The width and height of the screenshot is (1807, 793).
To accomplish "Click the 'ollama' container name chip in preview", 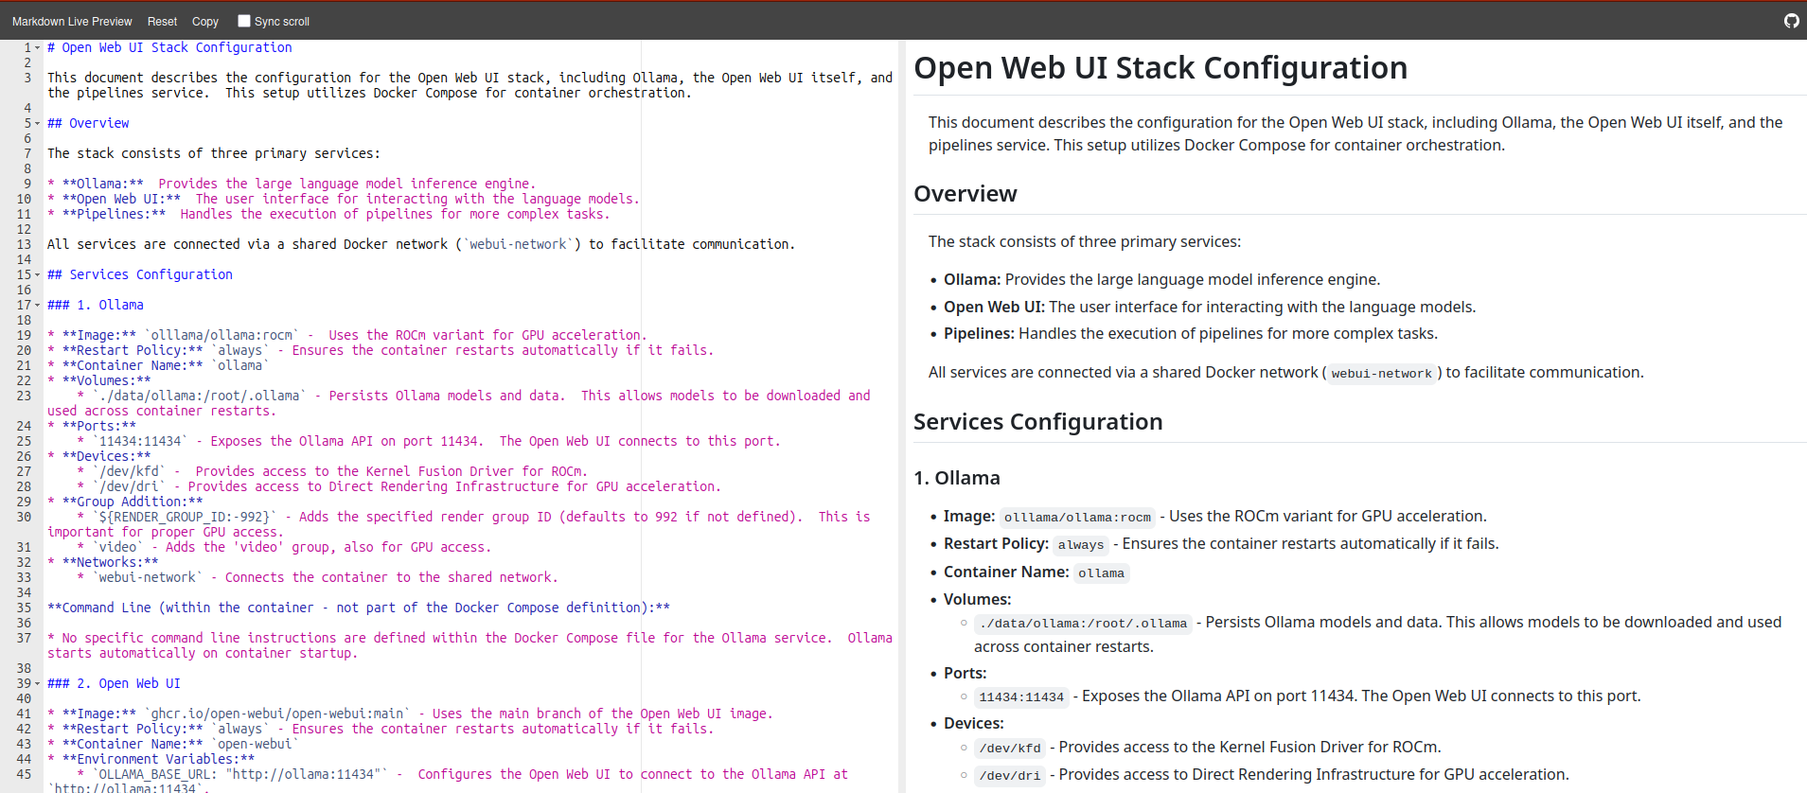I will [1101, 573].
